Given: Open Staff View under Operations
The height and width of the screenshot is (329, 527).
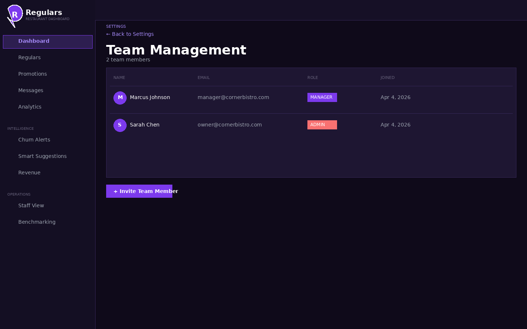Looking at the screenshot, I should click(31, 205).
